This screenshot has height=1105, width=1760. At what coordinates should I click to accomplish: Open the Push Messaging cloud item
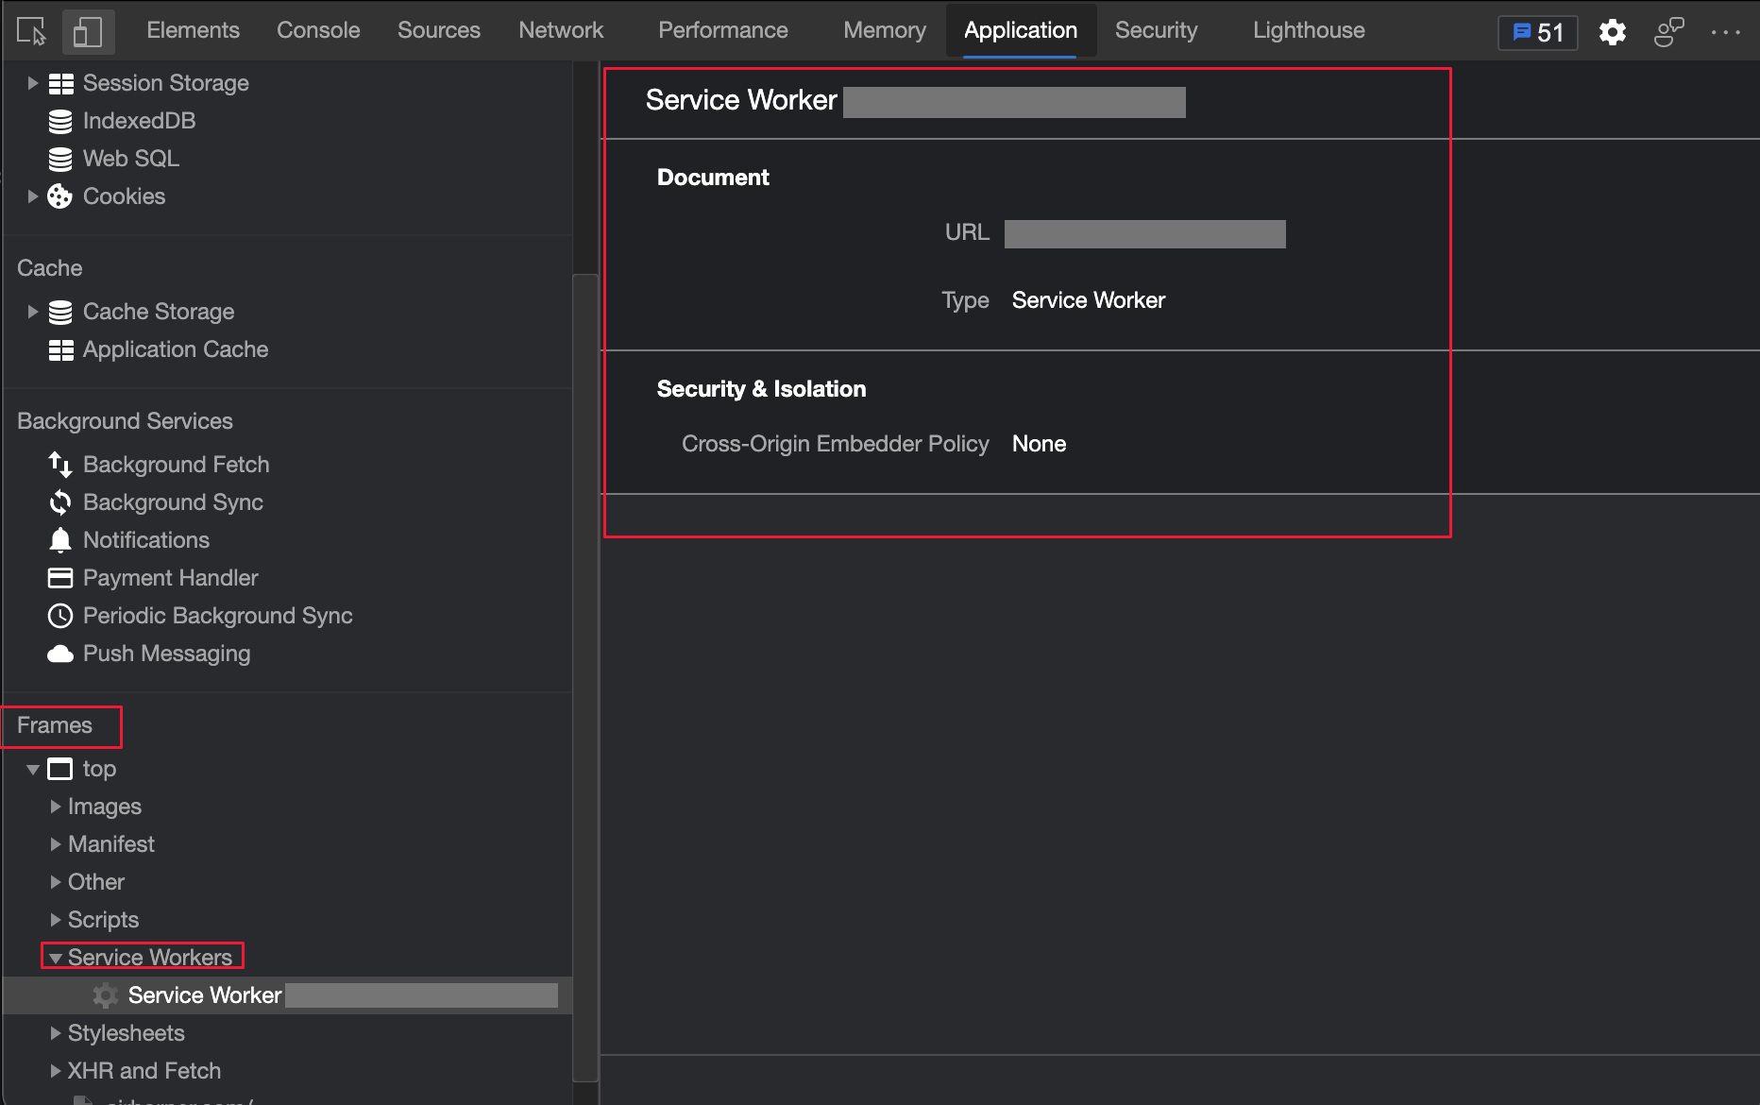tap(149, 654)
